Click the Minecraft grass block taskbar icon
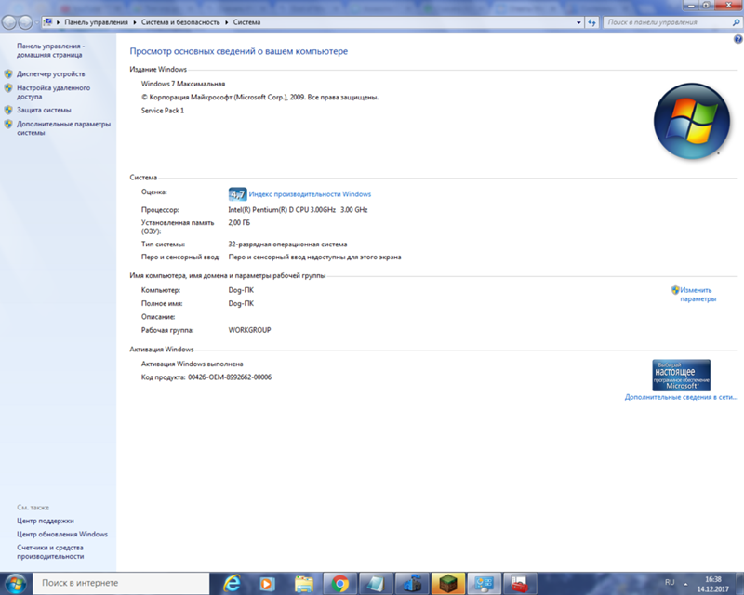Image resolution: width=744 pixels, height=595 pixels. (x=448, y=583)
